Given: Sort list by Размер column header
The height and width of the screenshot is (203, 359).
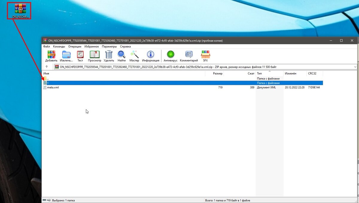Looking at the screenshot, I should tap(214, 73).
